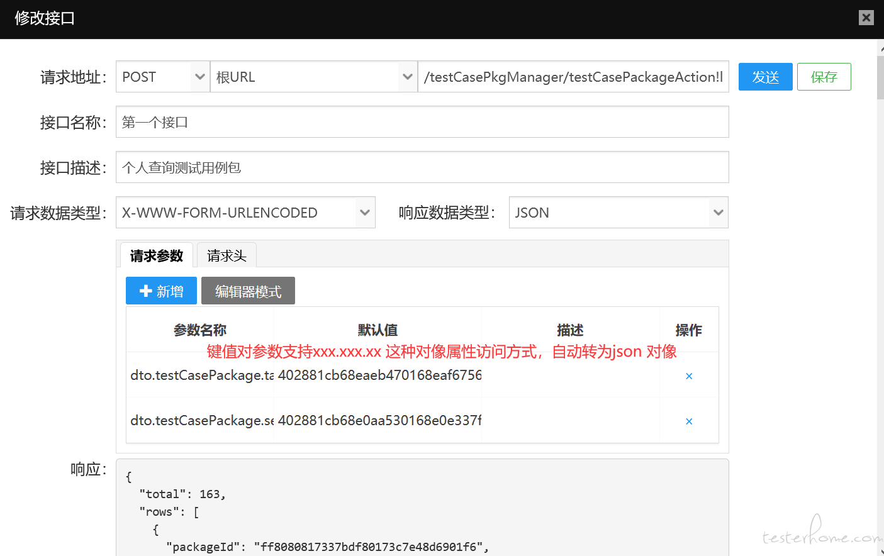Click the 参数名称 column header
The width and height of the screenshot is (884, 556).
tap(200, 330)
